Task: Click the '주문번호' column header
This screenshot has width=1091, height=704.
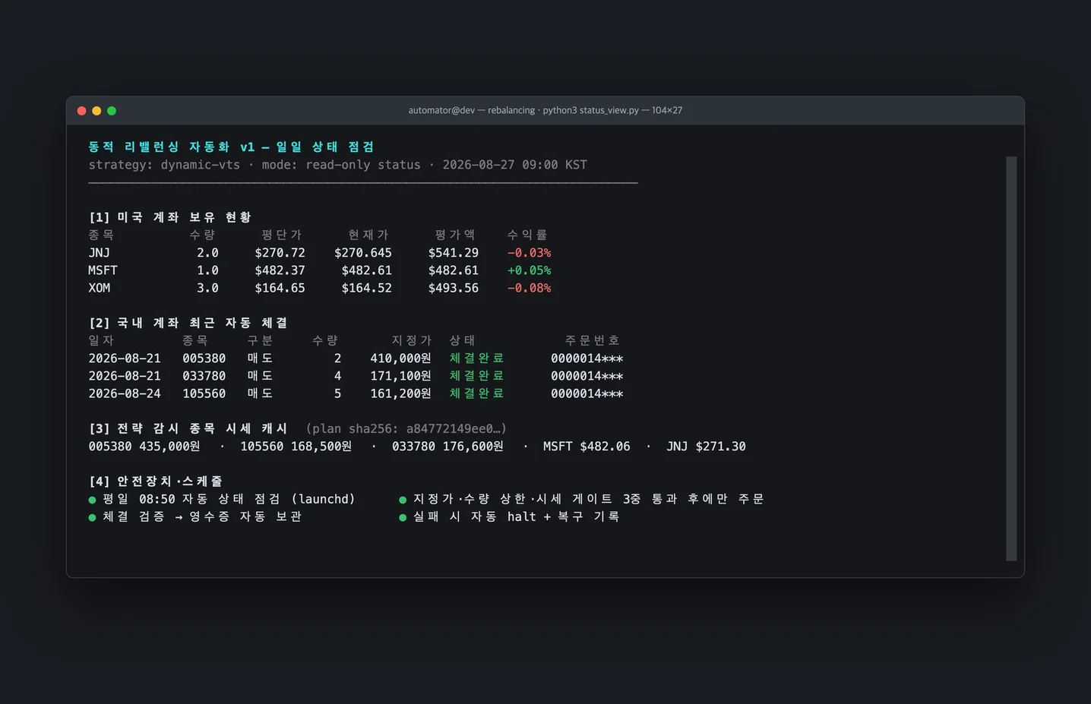Action: pyautogui.click(x=592, y=340)
